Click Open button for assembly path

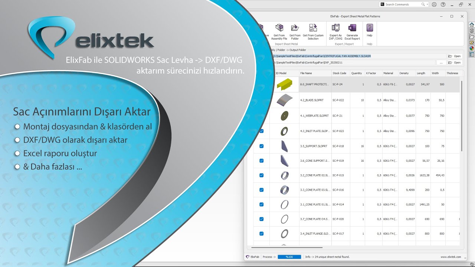[x=455, y=56]
